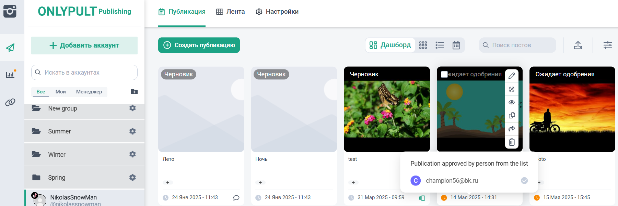Viewport: 618px width, 206px height.
Task: Toggle approval checkmark for champion56@bk.ru
Action: pyautogui.click(x=524, y=181)
